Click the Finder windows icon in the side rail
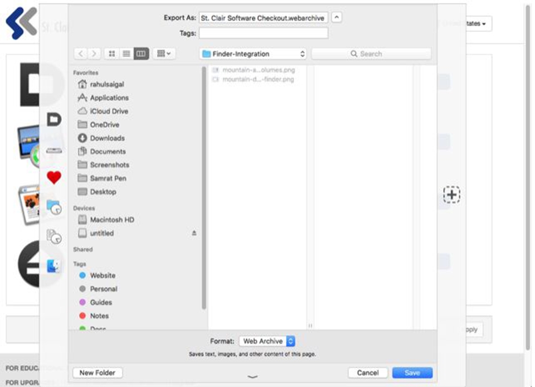Screen dimensions: 535x387 pos(53,266)
